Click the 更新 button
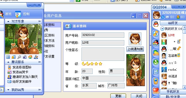 [118, 96]
